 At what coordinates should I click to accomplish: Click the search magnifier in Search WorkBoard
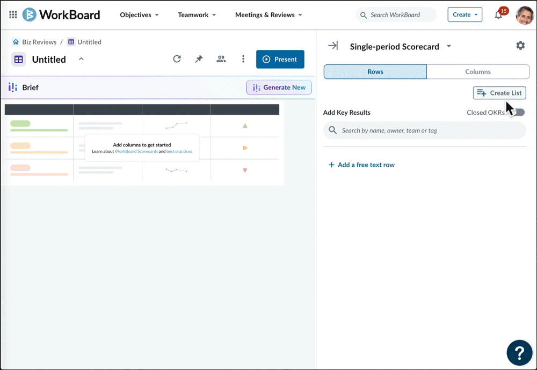coord(364,15)
